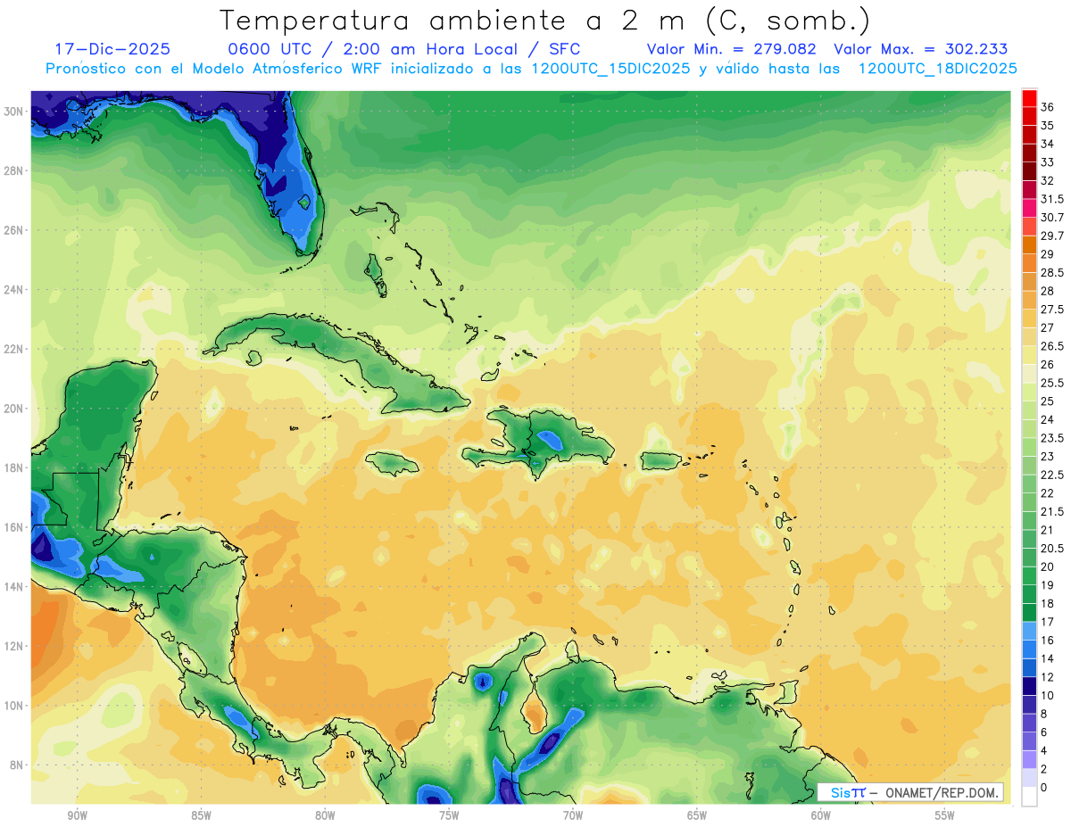This screenshot has width=1071, height=827.
Task: Click the colorbar value "35"
Action: coord(1048,126)
